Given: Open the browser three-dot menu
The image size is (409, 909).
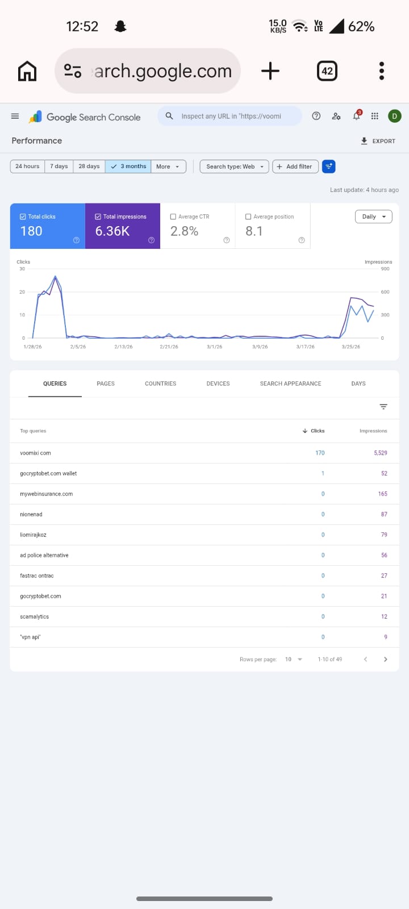Looking at the screenshot, I should coord(382,71).
